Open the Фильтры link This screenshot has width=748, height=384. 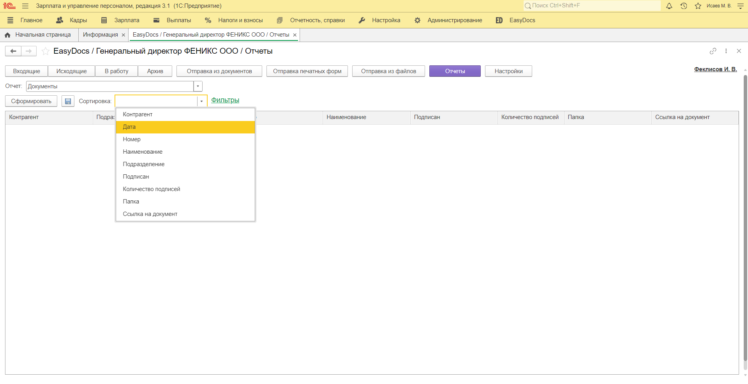tap(225, 100)
